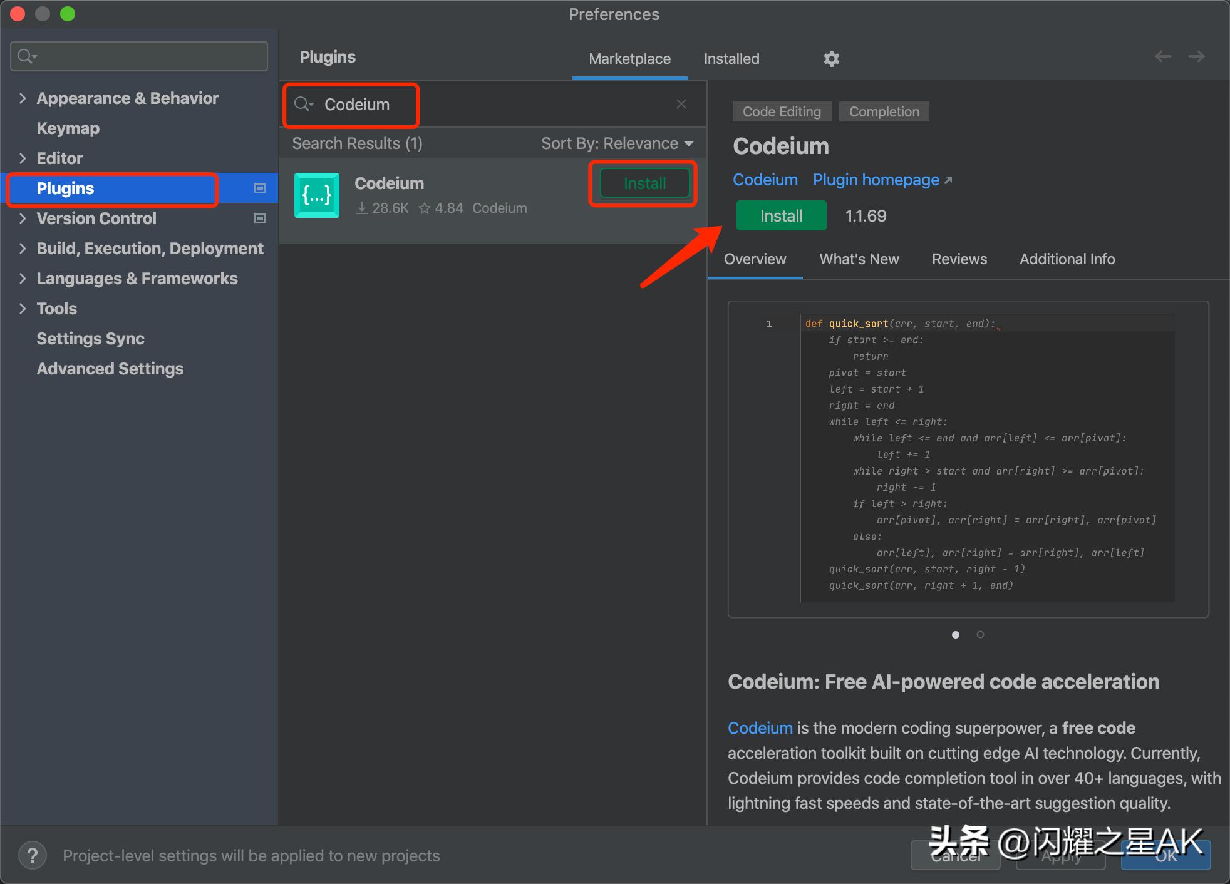1230x884 pixels.
Task: Open the help question mark icon
Action: click(x=33, y=855)
